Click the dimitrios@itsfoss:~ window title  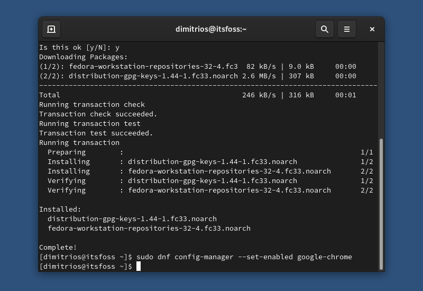(211, 29)
